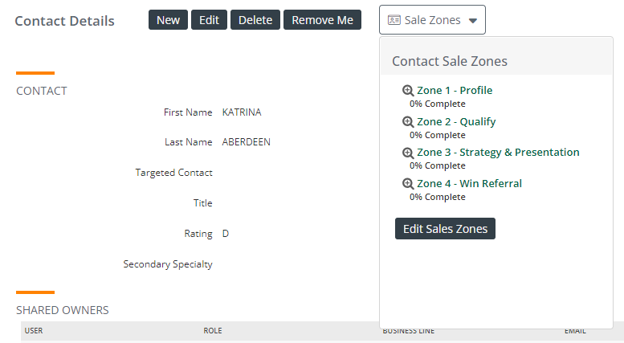This screenshot has width=624, height=343.
Task: Click the USER column header
Action: pos(34,331)
